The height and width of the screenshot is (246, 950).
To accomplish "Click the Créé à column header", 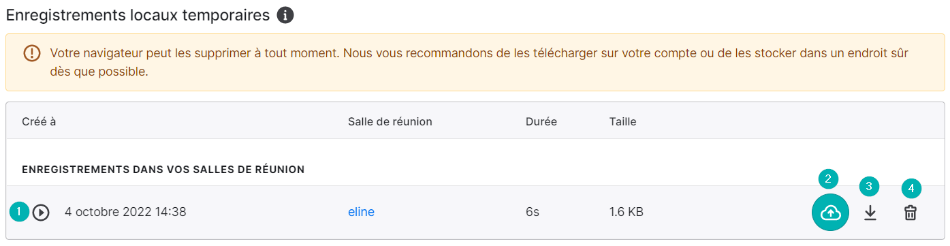I will click(x=39, y=122).
